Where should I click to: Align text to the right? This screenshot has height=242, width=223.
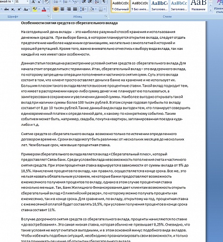coord(69,9)
